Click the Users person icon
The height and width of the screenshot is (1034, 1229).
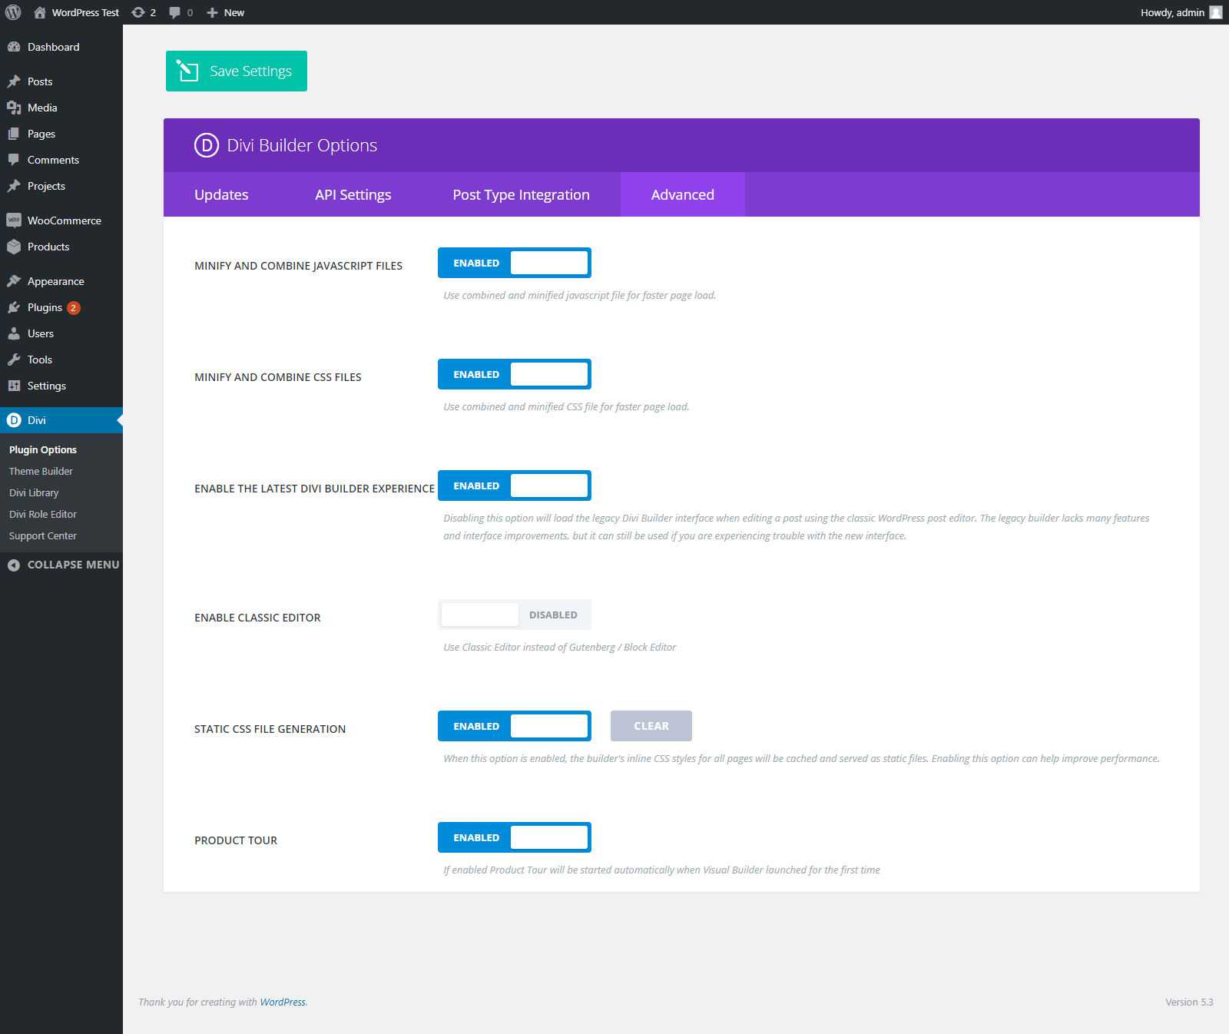click(x=14, y=333)
